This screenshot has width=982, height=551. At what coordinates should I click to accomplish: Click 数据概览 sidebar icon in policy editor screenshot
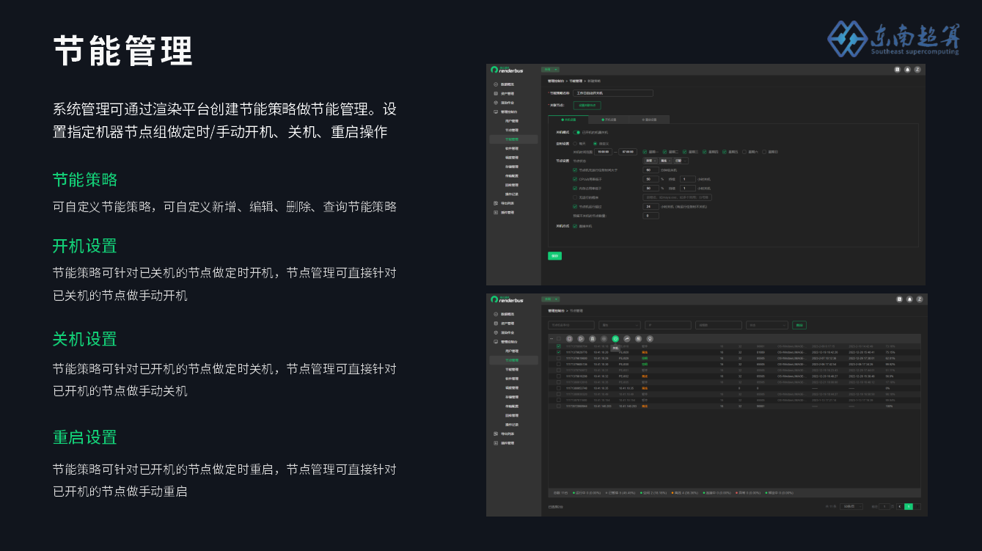pyautogui.click(x=496, y=84)
